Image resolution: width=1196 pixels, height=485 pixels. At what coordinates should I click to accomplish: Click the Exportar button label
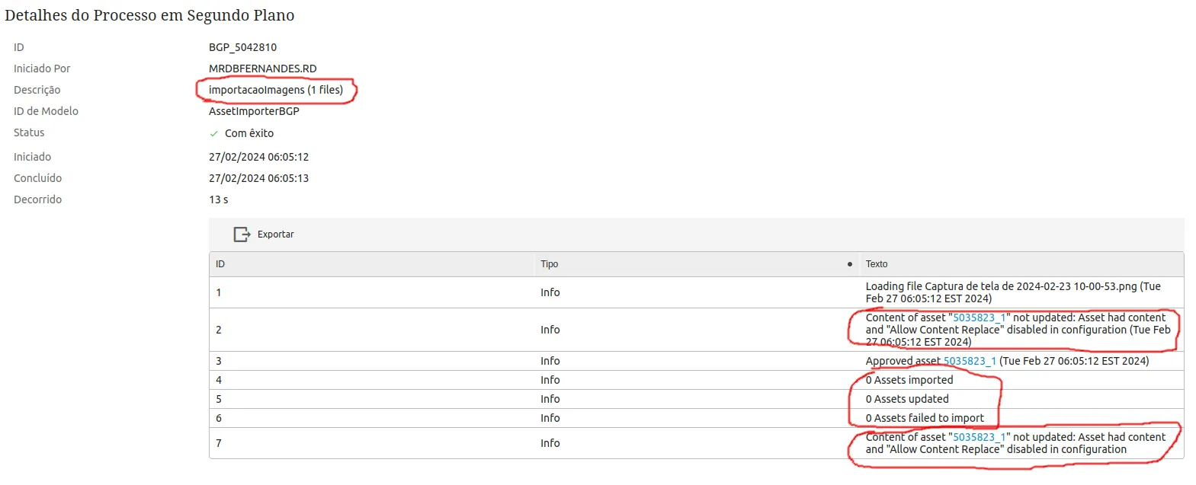click(275, 235)
